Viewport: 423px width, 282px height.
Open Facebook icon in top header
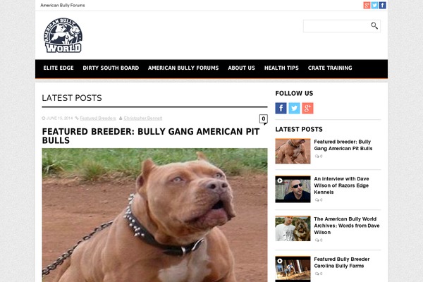(x=382, y=5)
